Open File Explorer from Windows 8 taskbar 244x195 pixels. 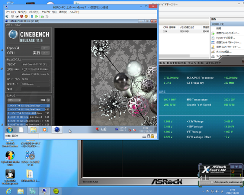[20, 191]
